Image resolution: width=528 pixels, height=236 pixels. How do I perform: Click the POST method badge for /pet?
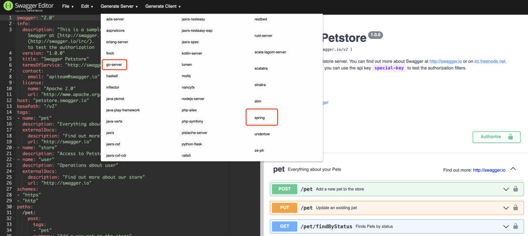pyautogui.click(x=285, y=189)
